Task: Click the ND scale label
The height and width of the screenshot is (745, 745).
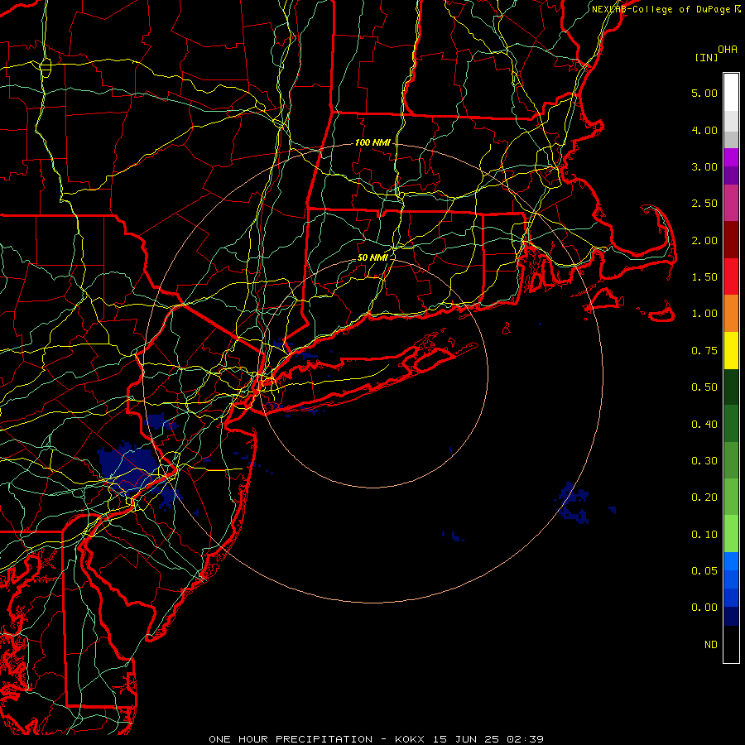Action: [x=711, y=644]
